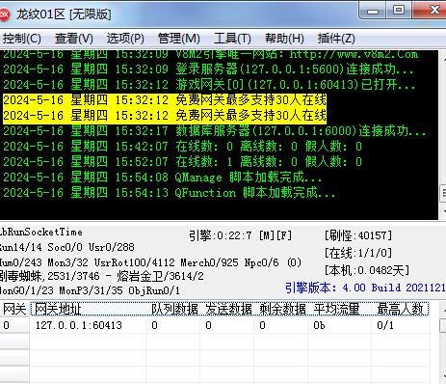Viewport: 446px width, 384px height.
Task: Click the QFunction 脚本加载完成 log line
Action: click(169, 193)
